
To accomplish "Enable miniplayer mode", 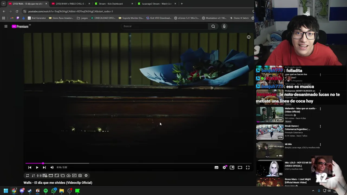I will (232, 167).
